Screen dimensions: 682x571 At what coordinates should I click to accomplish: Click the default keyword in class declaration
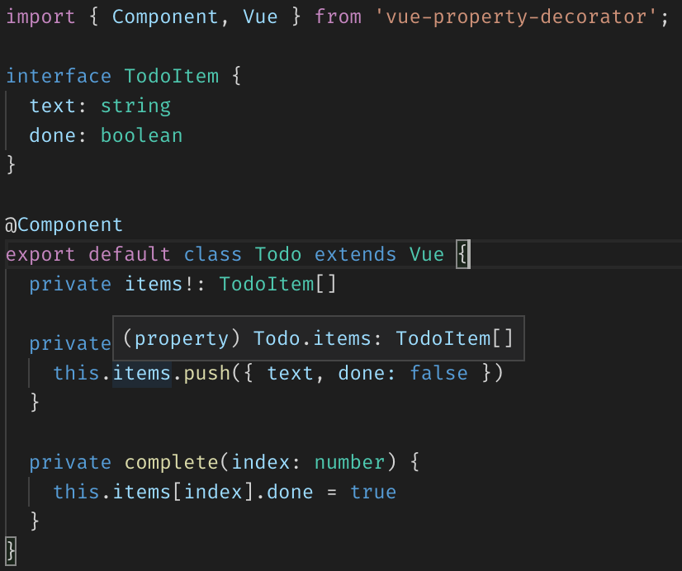click(130, 254)
